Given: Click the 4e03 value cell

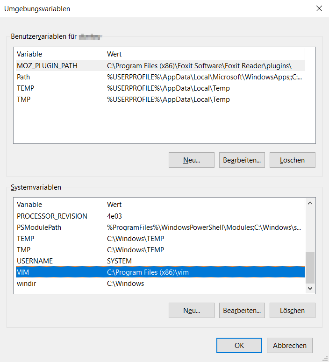Looking at the screenshot, I should coord(114,216).
